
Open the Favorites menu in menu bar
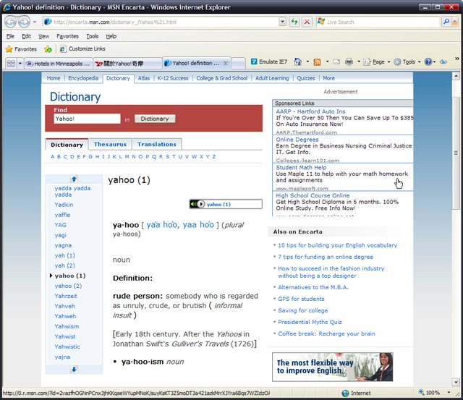pyautogui.click(x=67, y=36)
